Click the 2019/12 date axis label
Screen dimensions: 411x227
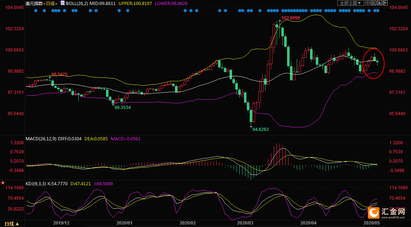(61, 223)
